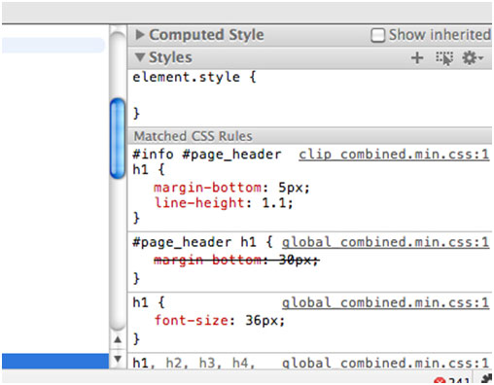Collapse the Styles section
Image resolution: width=494 pixels, height=385 pixels.
[x=140, y=57]
